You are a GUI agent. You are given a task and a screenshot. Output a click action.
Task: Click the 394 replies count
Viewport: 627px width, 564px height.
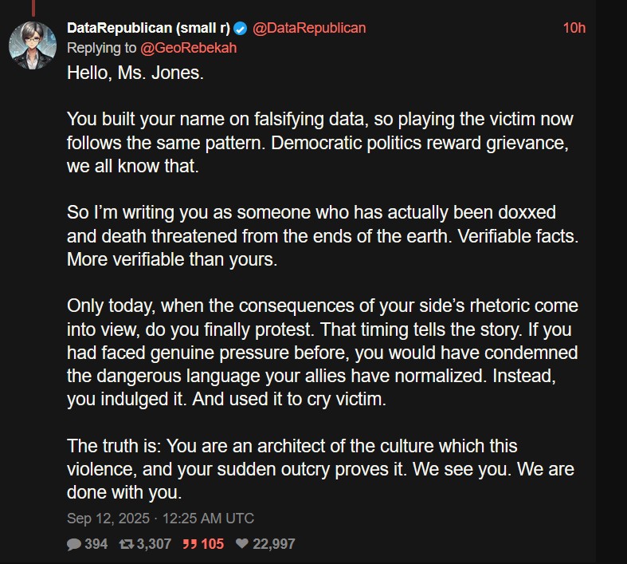[x=96, y=544]
